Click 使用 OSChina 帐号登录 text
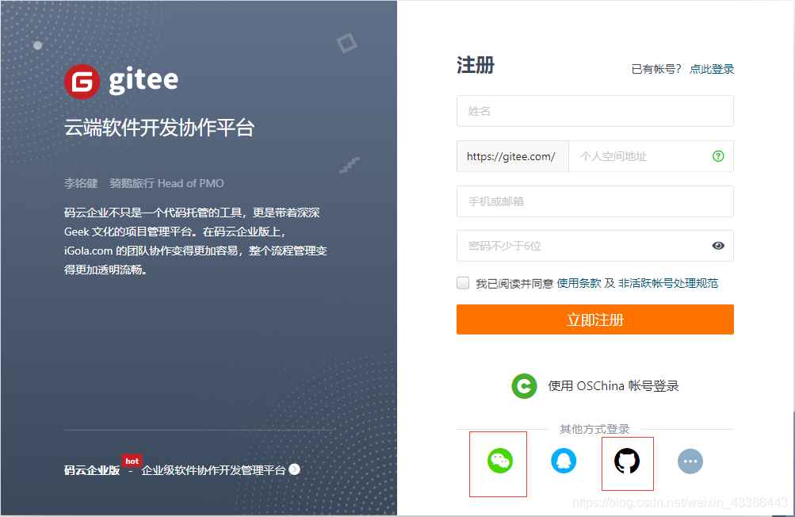The height and width of the screenshot is (517, 795). click(613, 386)
